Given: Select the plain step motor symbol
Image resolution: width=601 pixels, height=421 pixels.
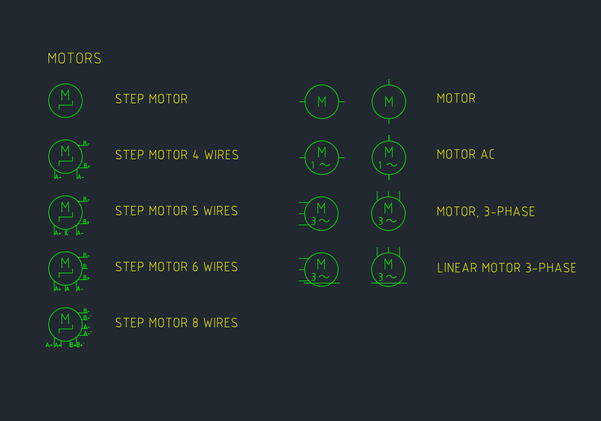Looking at the screenshot, I should pyautogui.click(x=65, y=101).
